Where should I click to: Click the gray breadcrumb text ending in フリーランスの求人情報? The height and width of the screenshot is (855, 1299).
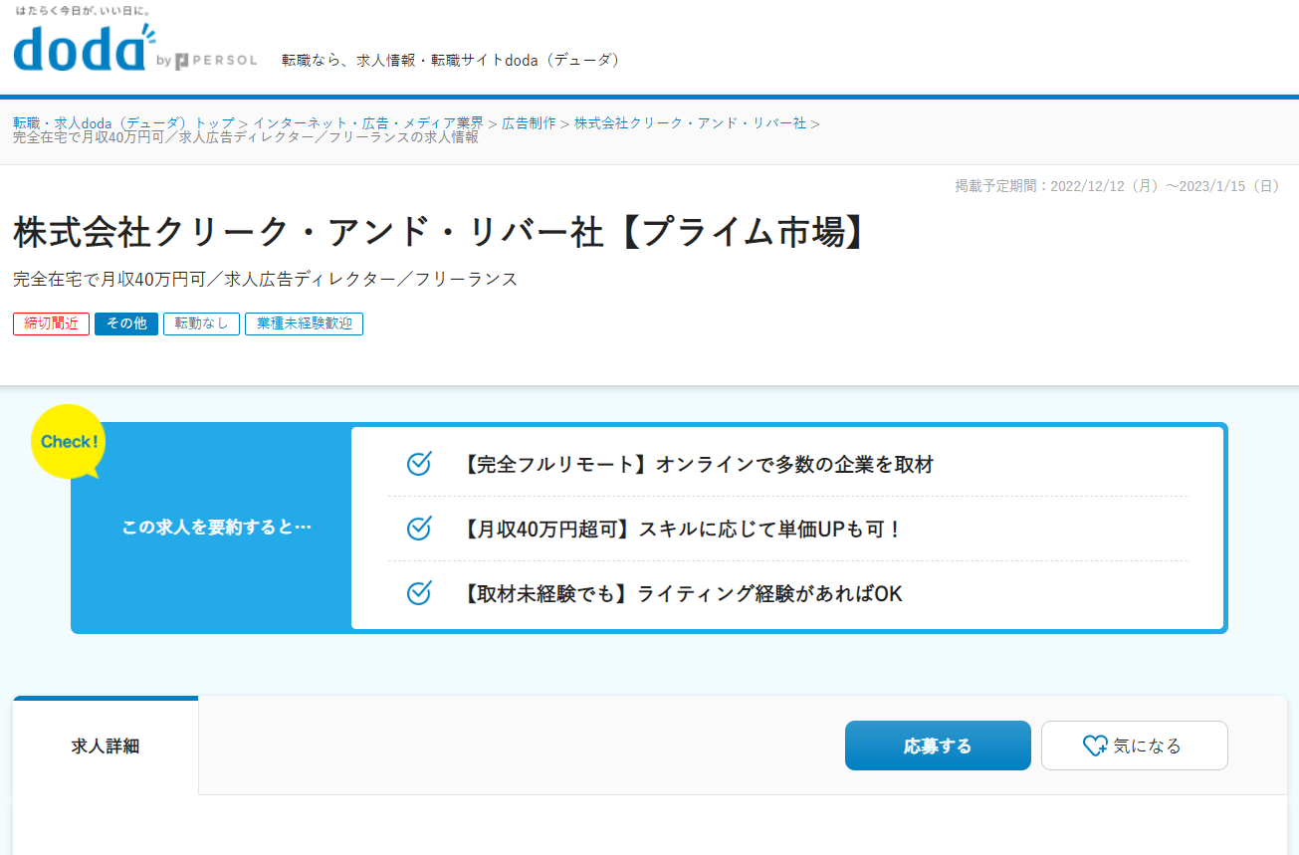tap(246, 137)
